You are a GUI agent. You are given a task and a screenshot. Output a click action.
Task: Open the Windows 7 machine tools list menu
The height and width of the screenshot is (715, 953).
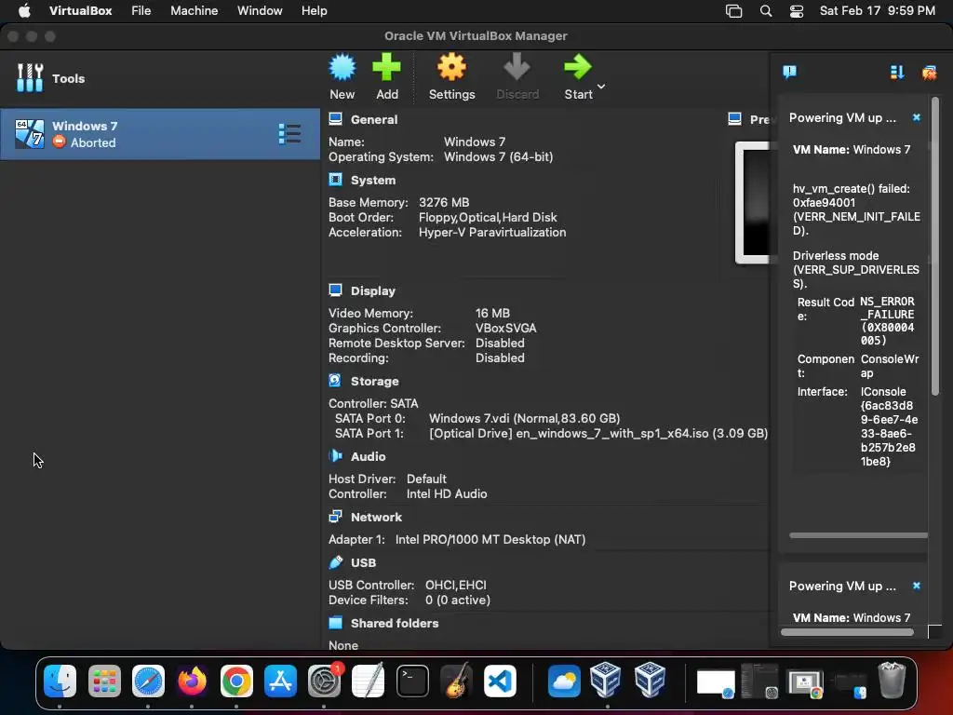[289, 134]
